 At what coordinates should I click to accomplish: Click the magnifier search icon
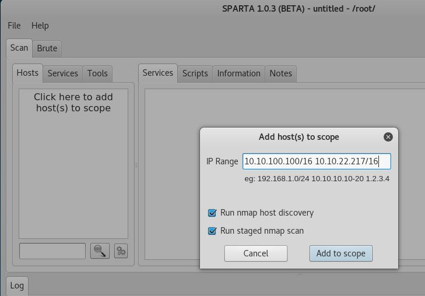tap(100, 251)
